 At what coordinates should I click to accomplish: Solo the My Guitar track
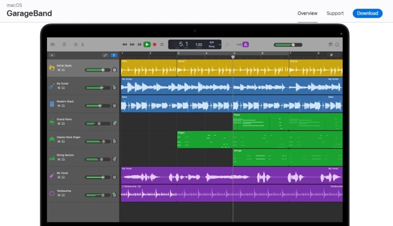coord(63,88)
